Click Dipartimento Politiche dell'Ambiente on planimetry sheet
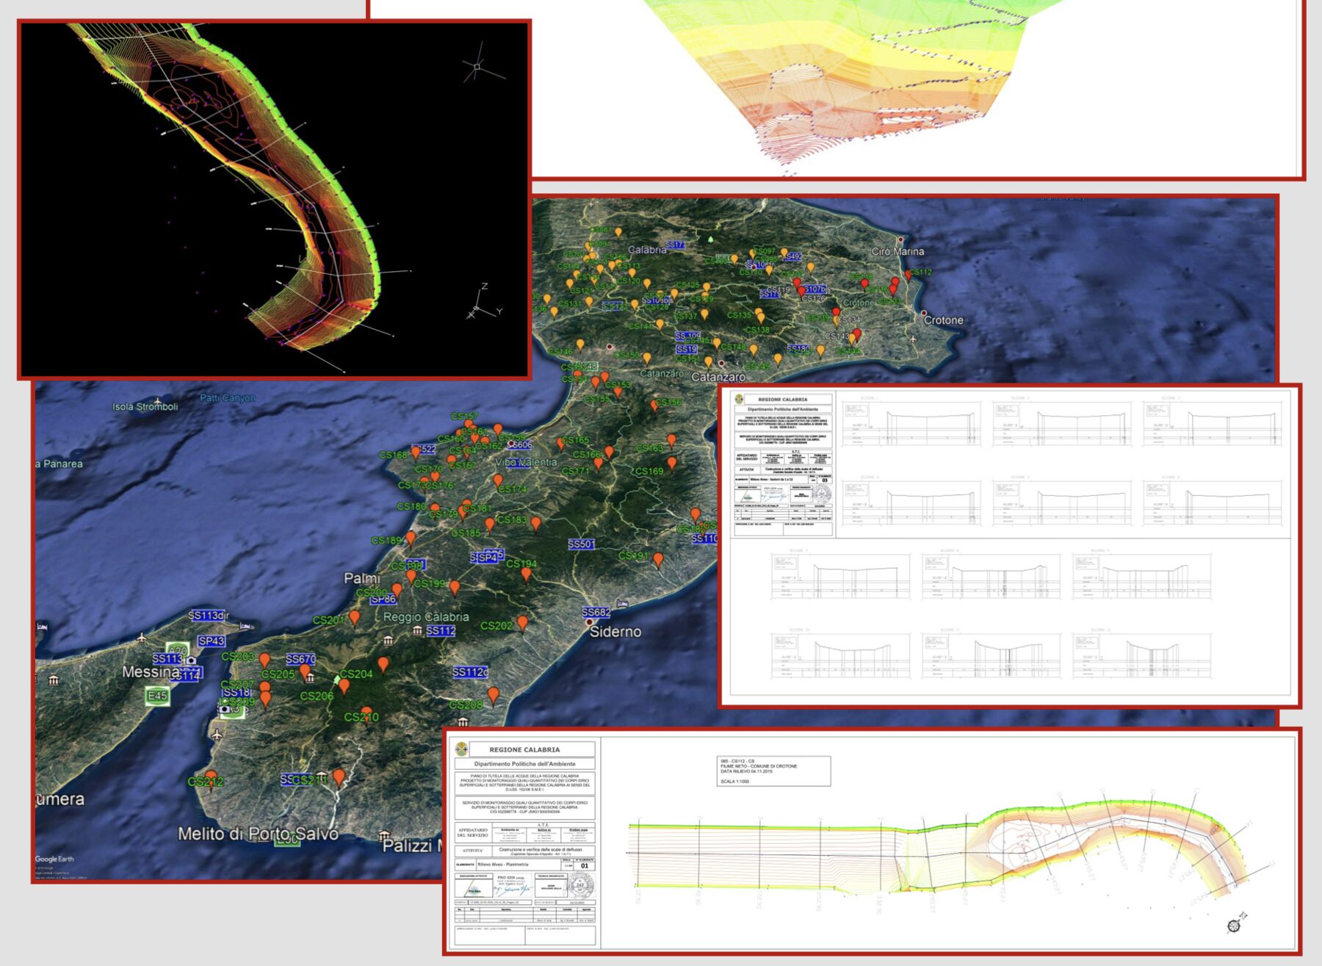Image resolution: width=1322 pixels, height=966 pixels. click(x=524, y=764)
